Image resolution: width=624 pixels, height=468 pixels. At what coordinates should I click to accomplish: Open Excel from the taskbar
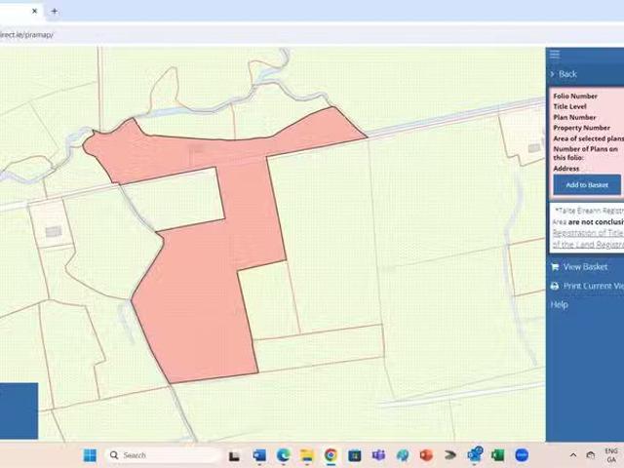pos(497,455)
